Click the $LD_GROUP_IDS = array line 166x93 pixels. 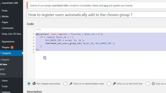[x=65, y=40]
